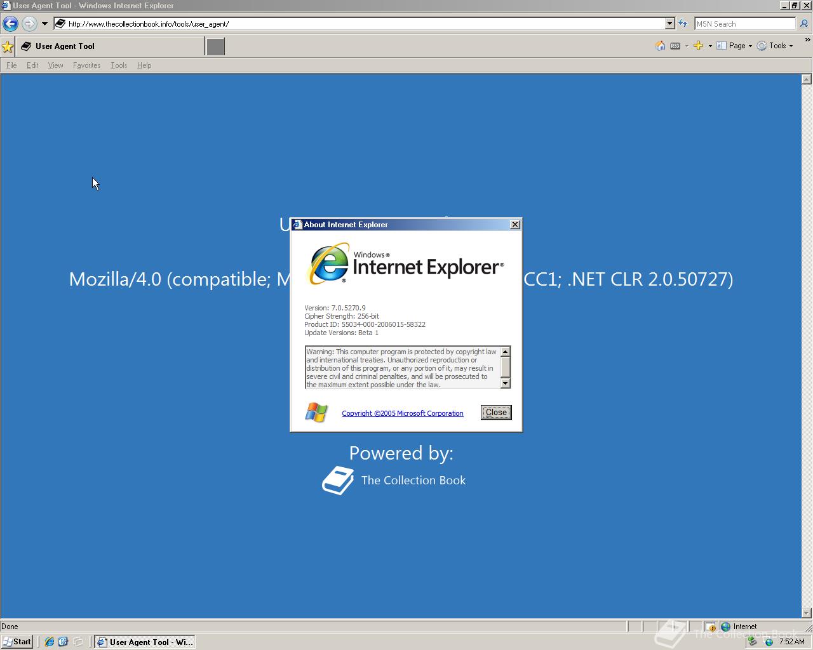Click the Refresh page icon
Image resolution: width=813 pixels, height=650 pixels.
683,23
